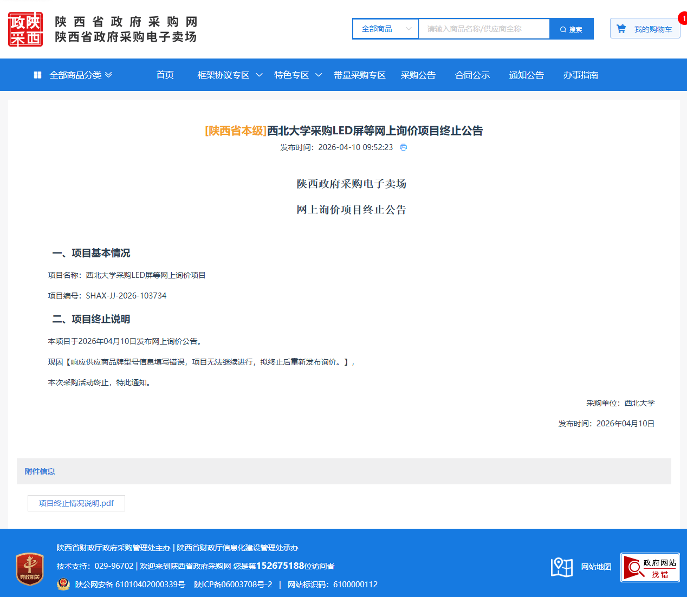
Task: Open the 合同公示 menu item
Action: [472, 75]
